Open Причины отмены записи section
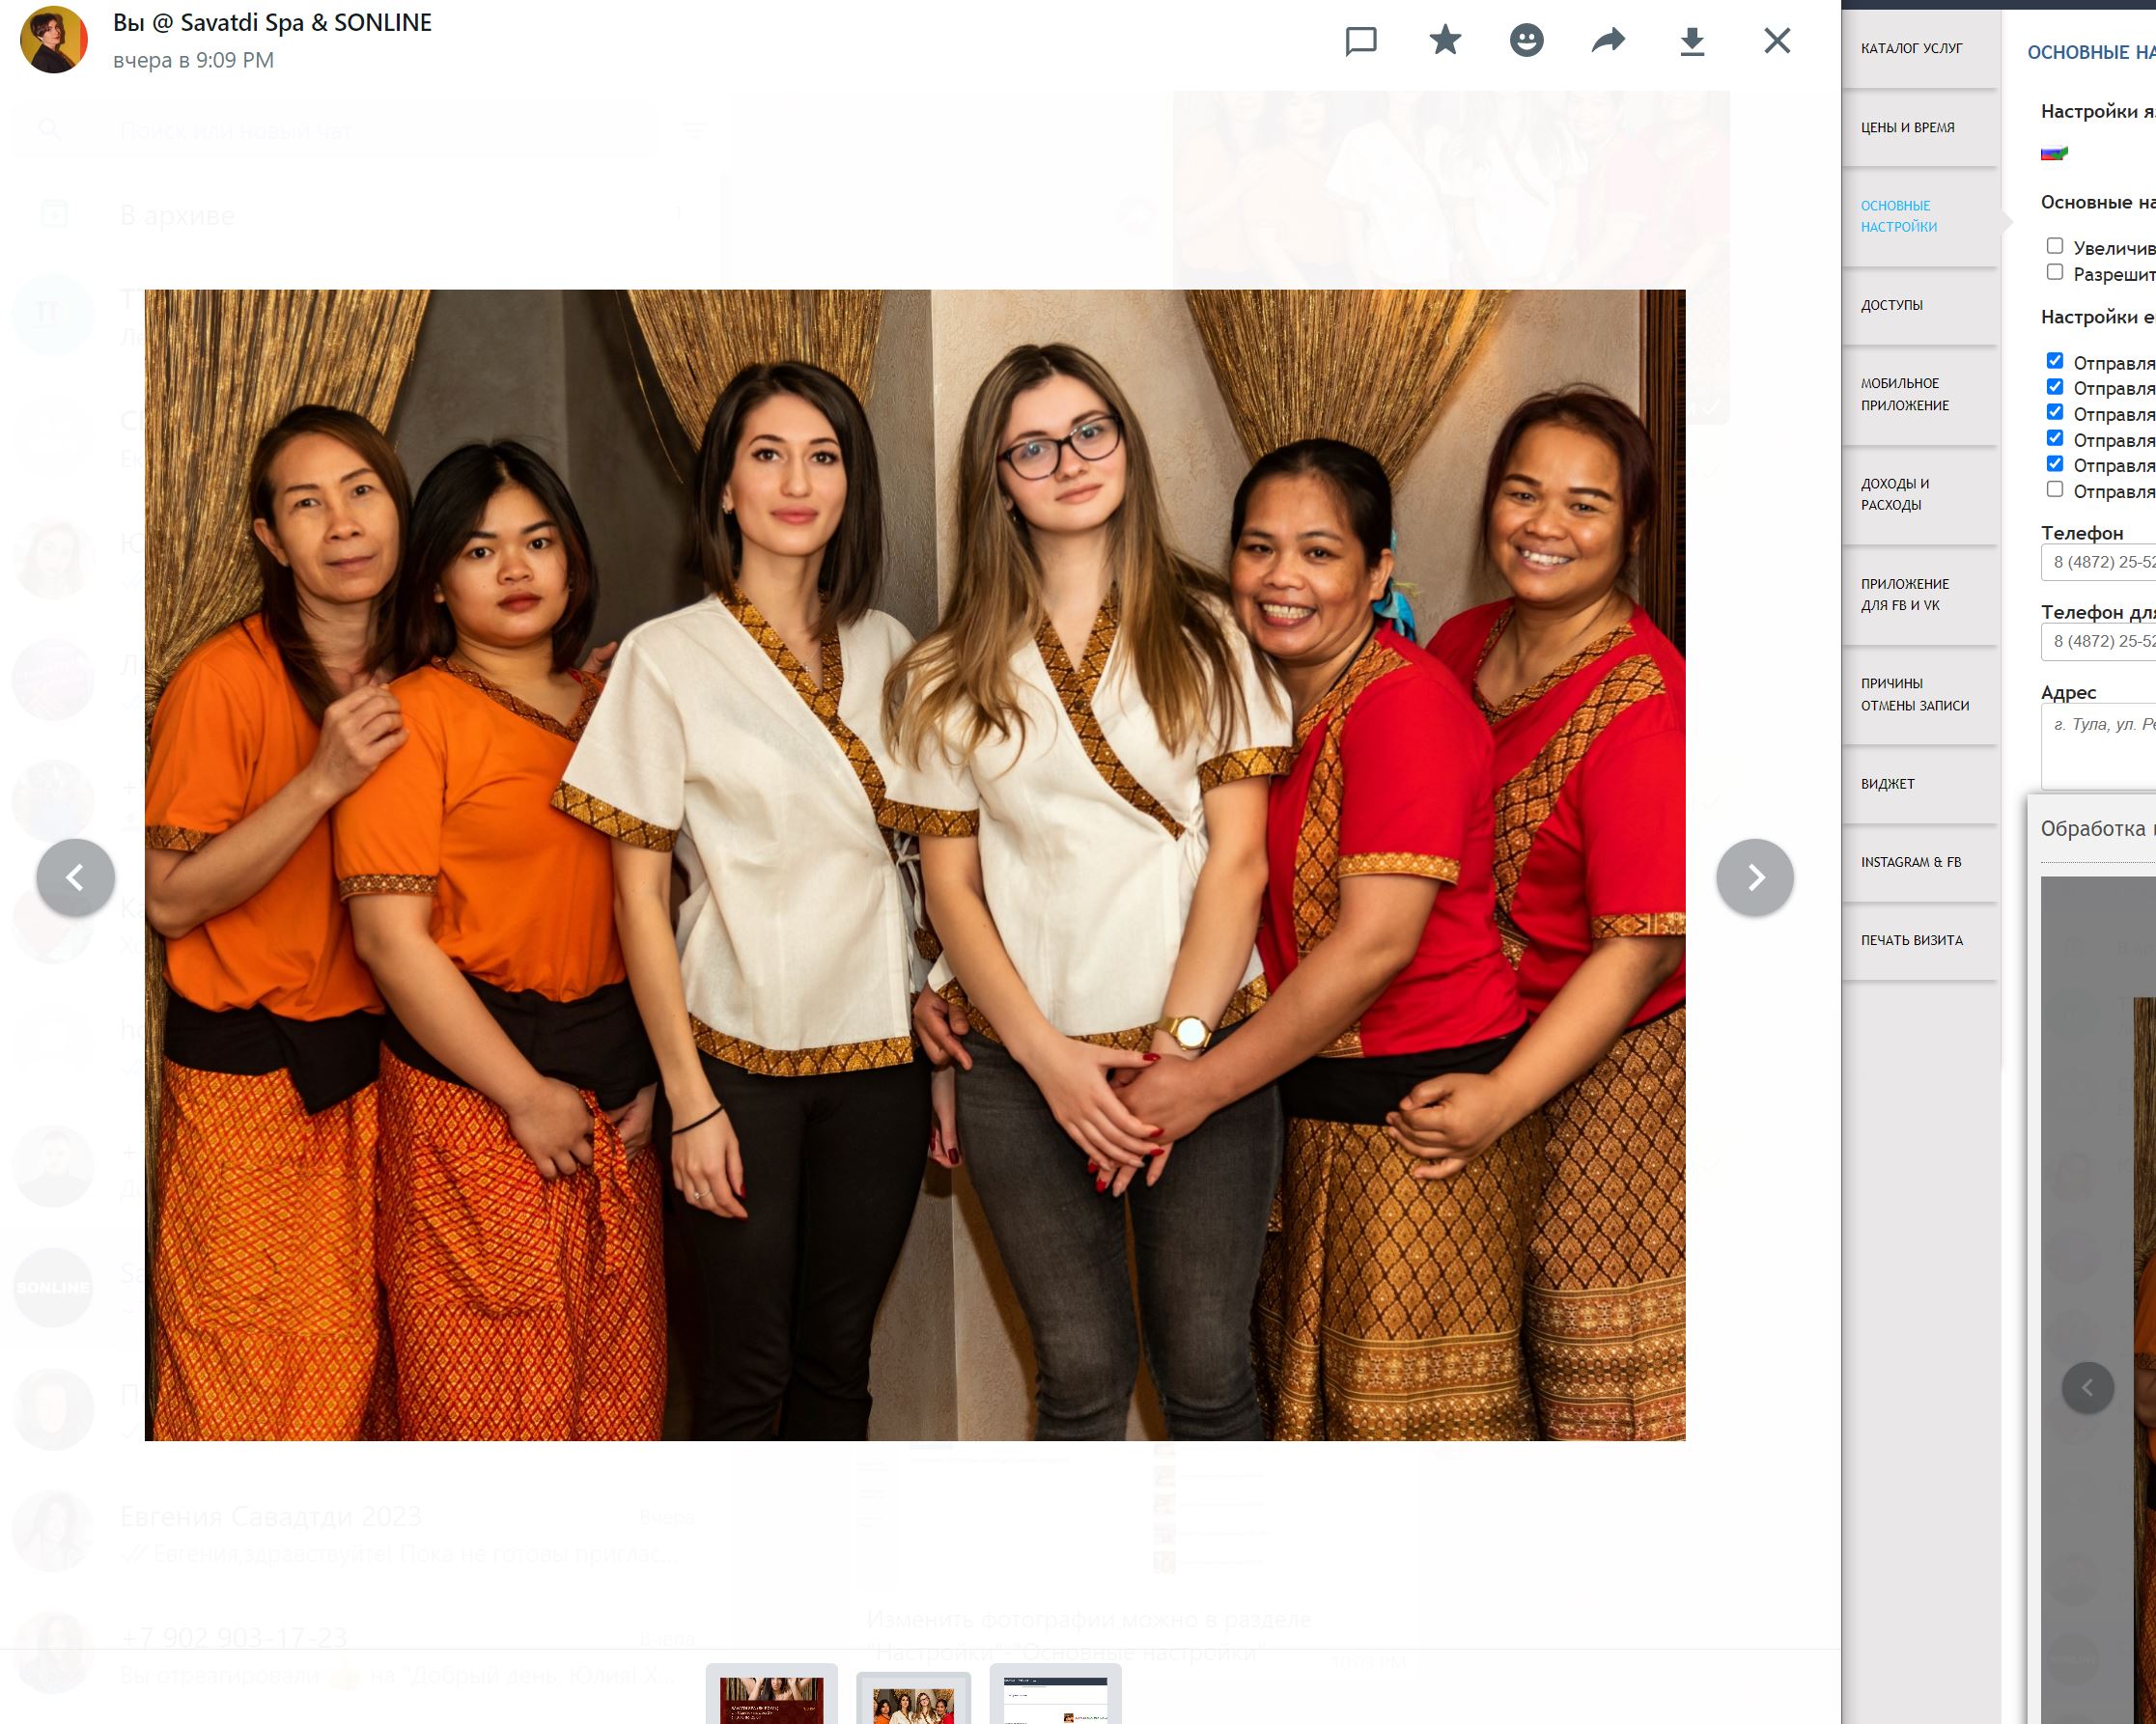Viewport: 2156px width, 1724px height. [1919, 694]
